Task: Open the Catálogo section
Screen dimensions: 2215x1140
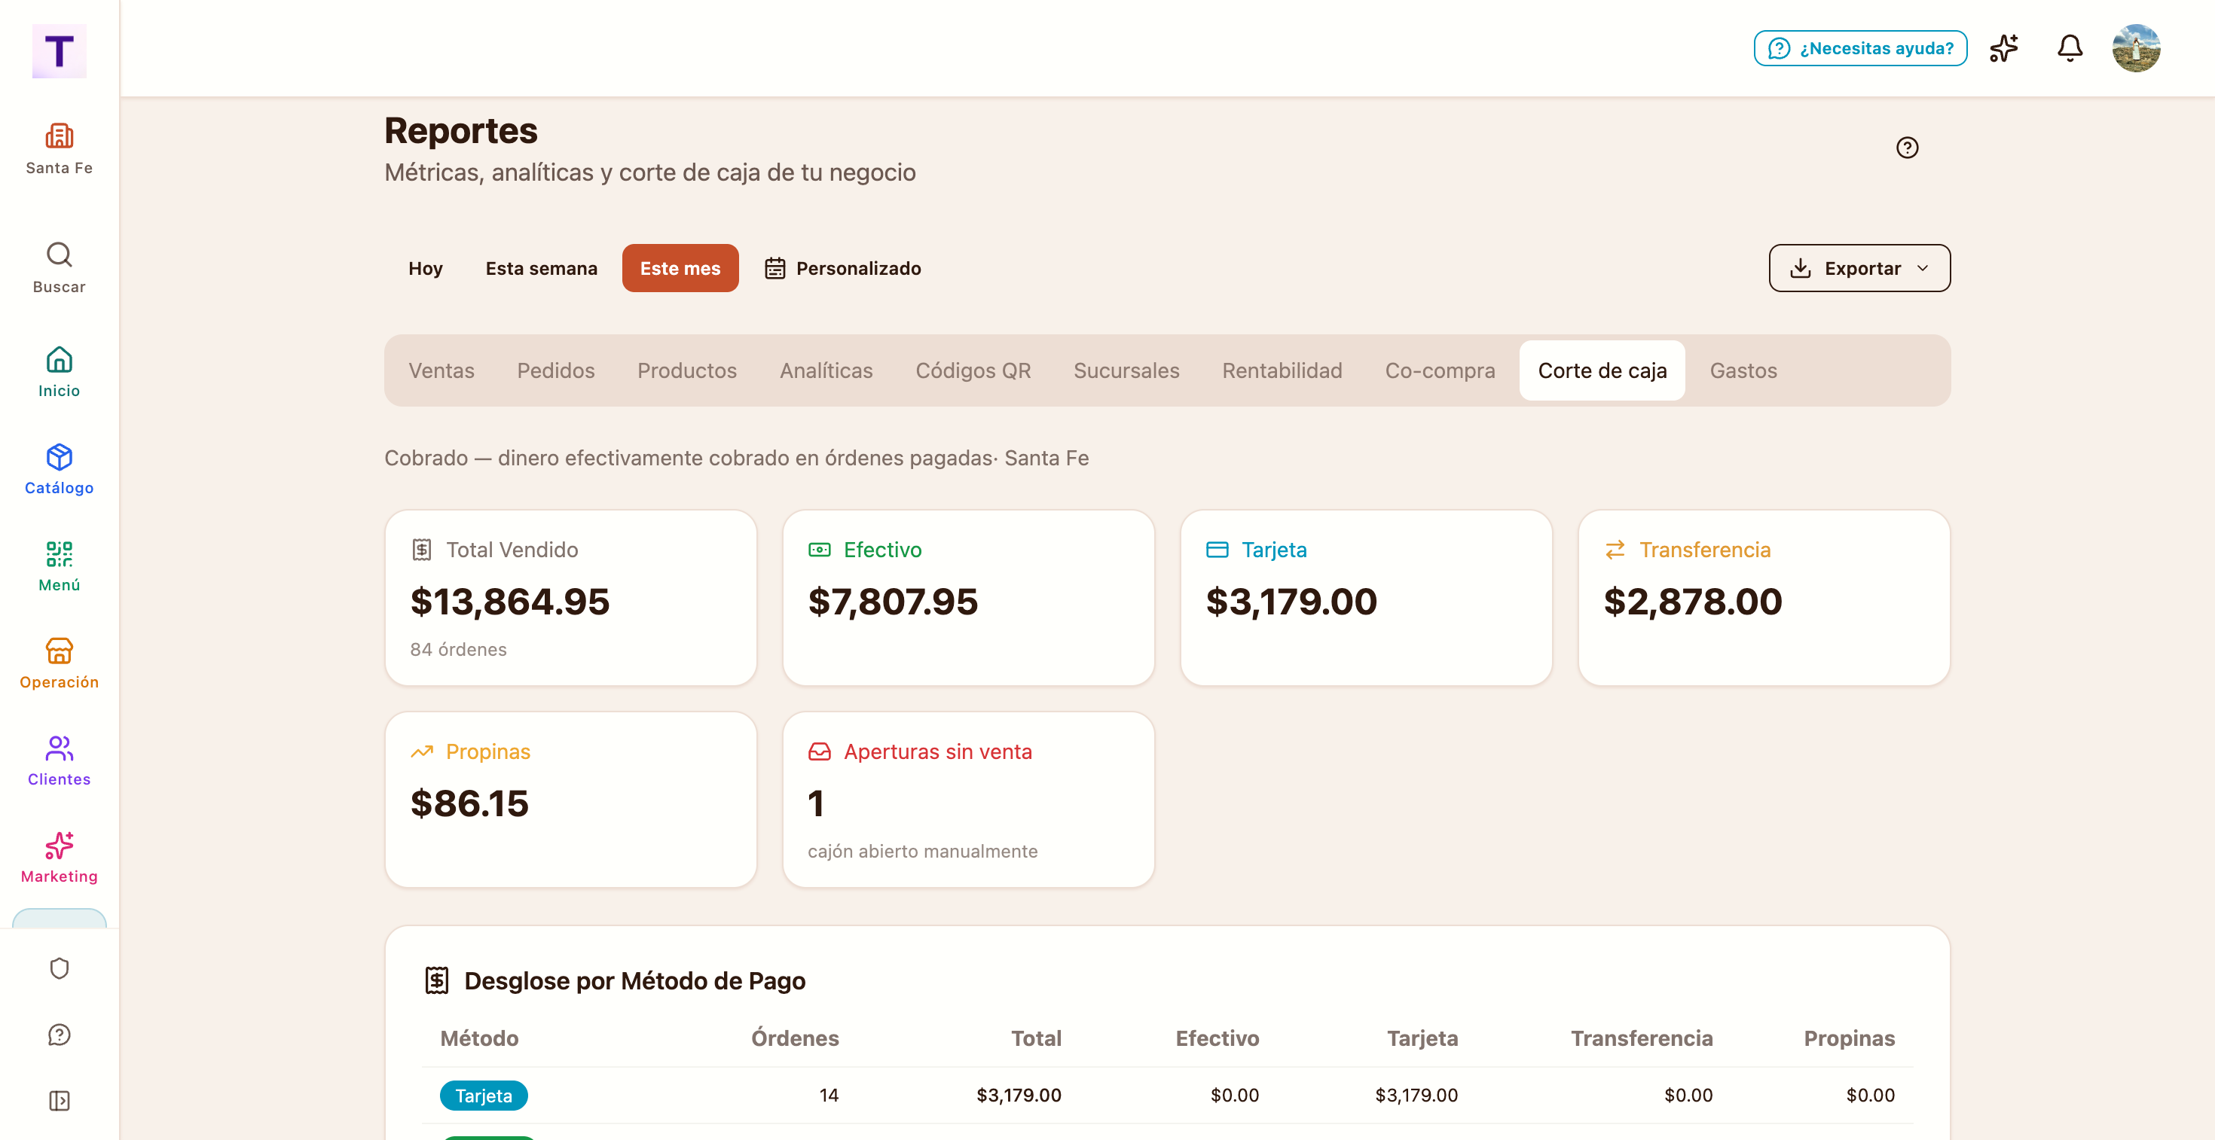Action: [60, 469]
